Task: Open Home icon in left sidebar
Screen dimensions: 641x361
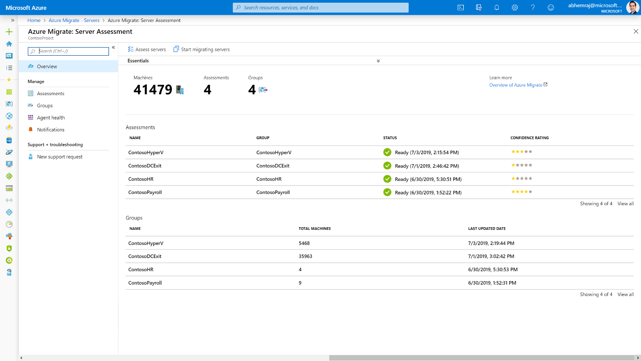Action: click(9, 44)
